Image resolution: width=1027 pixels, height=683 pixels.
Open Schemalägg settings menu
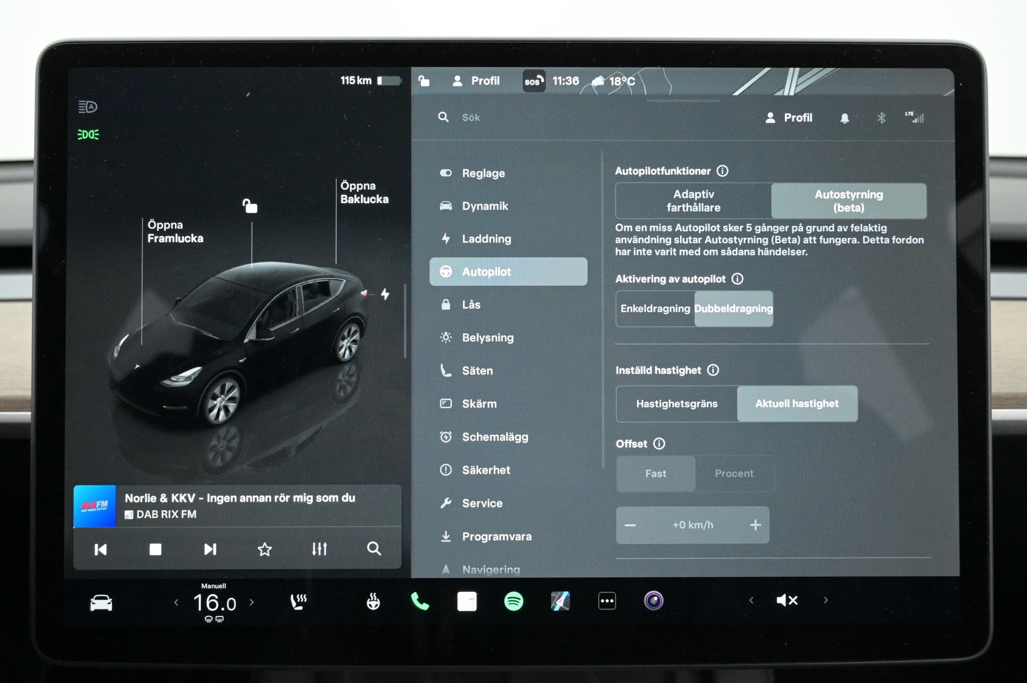[x=509, y=437]
